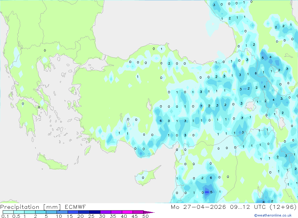Select the '09..12 UTC' time range text
Image resolution: width=298 pixels, height=218 pixels.
(248, 207)
